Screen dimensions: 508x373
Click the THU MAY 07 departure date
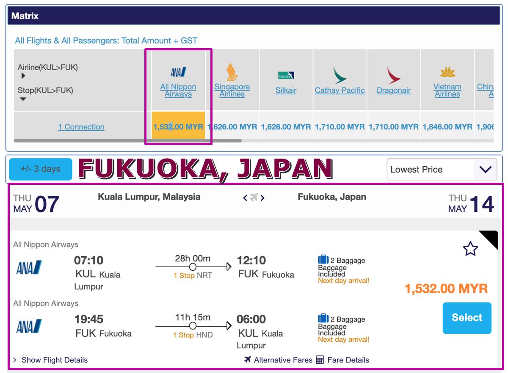click(x=36, y=203)
